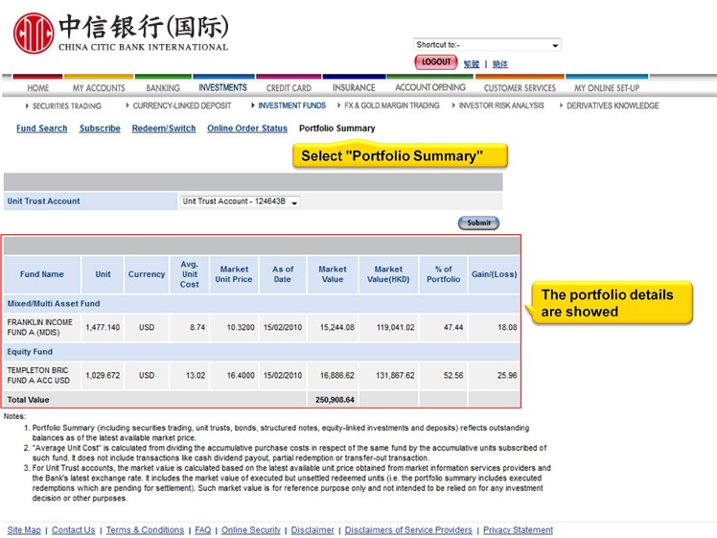
Task: Go to FX & GOLD MARGIN TRADING submenu
Action: [392, 105]
